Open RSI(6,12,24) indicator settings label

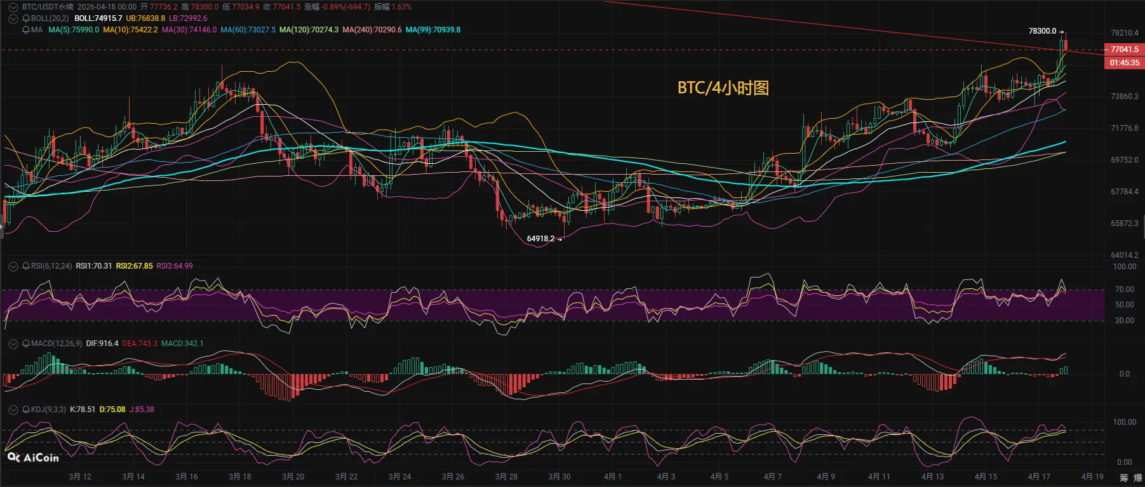(51, 266)
